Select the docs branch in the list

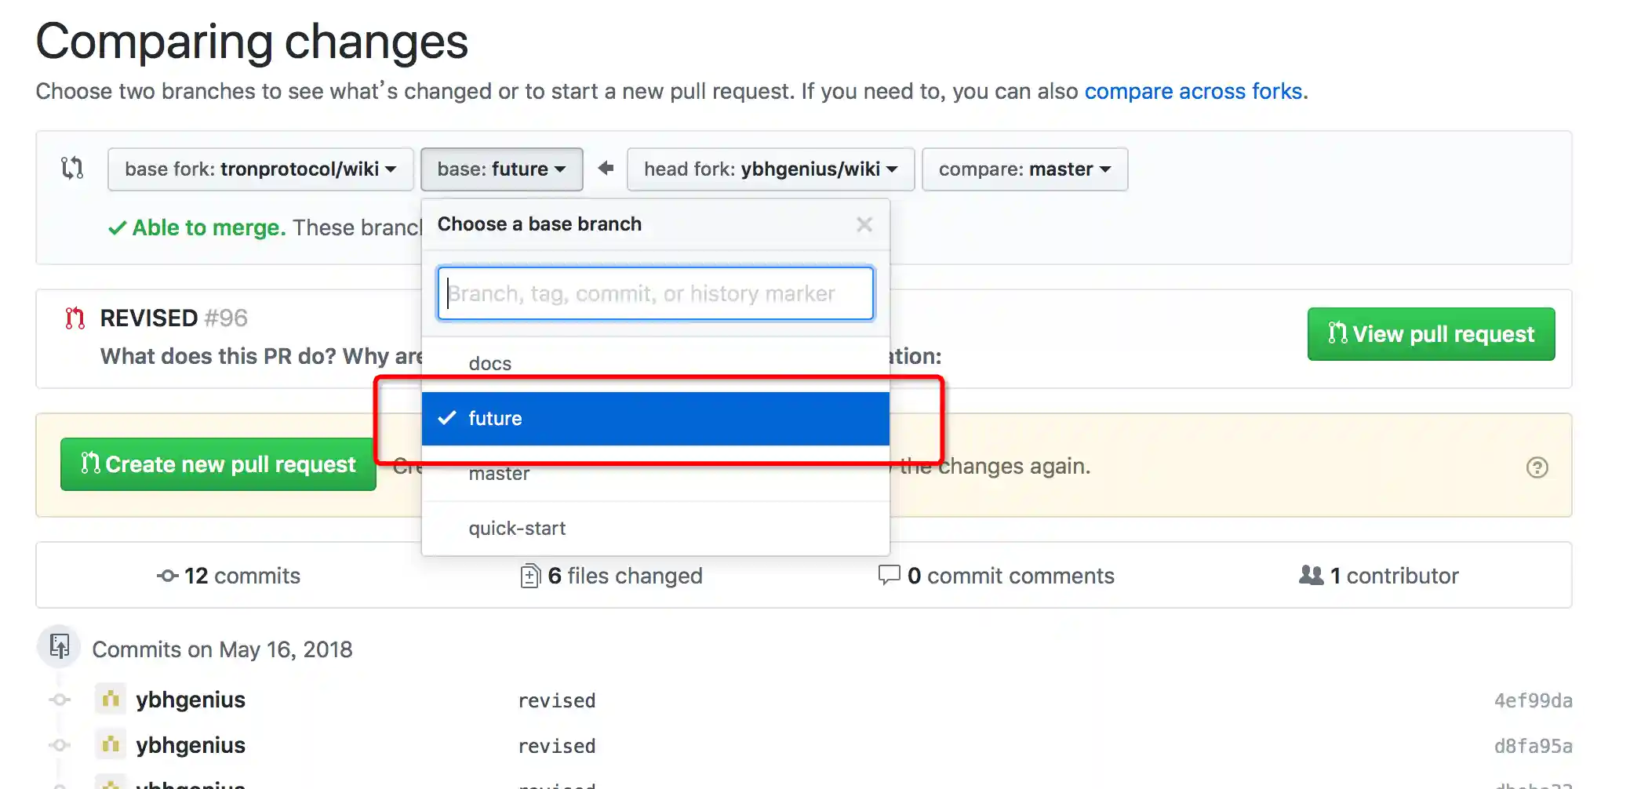[x=490, y=363]
